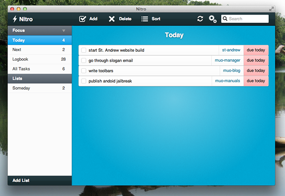This screenshot has width=285, height=196.
Task: Tick the go through slogan email checkbox
Action: (84, 60)
